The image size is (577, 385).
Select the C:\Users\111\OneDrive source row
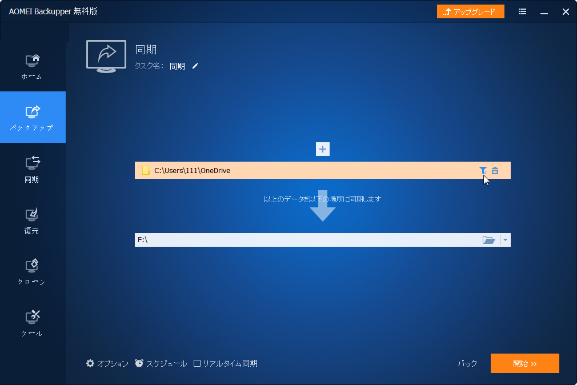click(323, 170)
